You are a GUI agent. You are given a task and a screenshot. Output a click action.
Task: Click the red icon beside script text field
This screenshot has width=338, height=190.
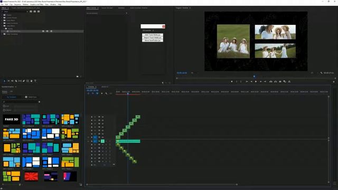point(164,26)
